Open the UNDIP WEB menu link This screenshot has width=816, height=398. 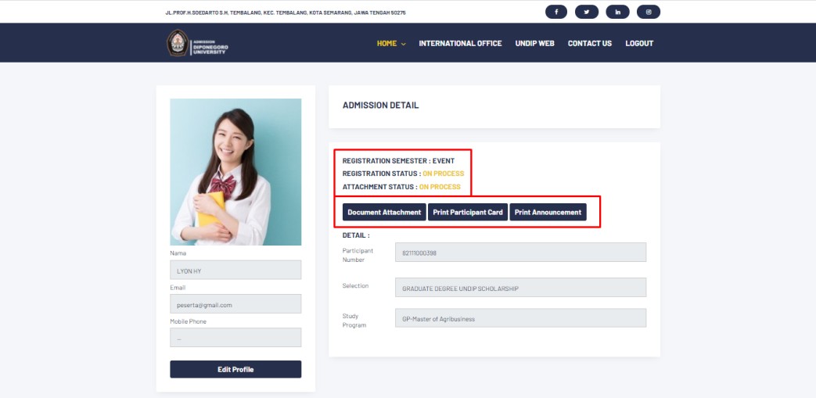534,44
